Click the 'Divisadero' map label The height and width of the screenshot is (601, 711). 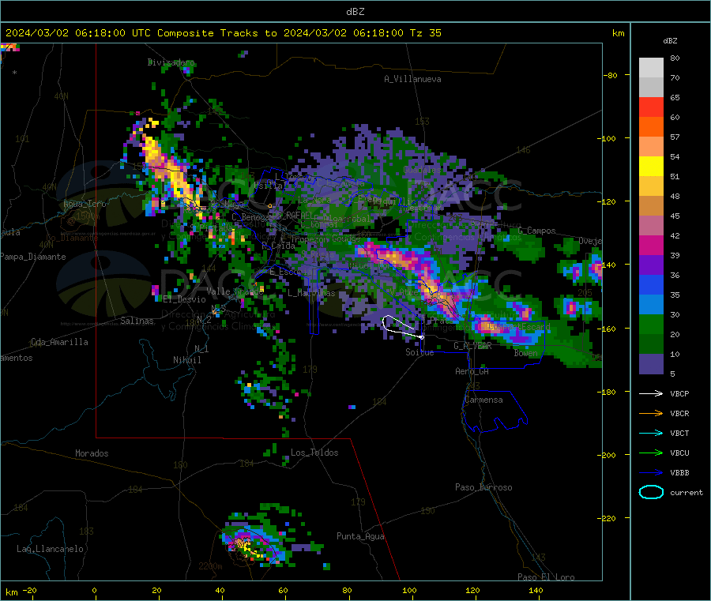pos(171,62)
